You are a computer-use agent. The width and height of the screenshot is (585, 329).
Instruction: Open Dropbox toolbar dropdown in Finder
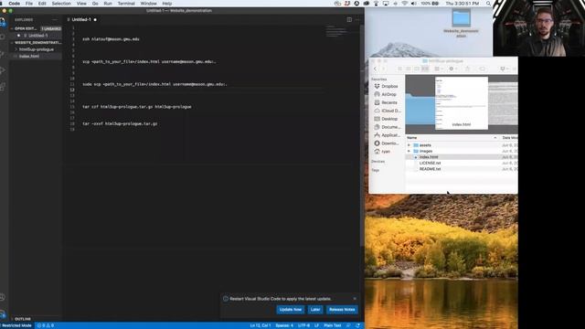504,69
